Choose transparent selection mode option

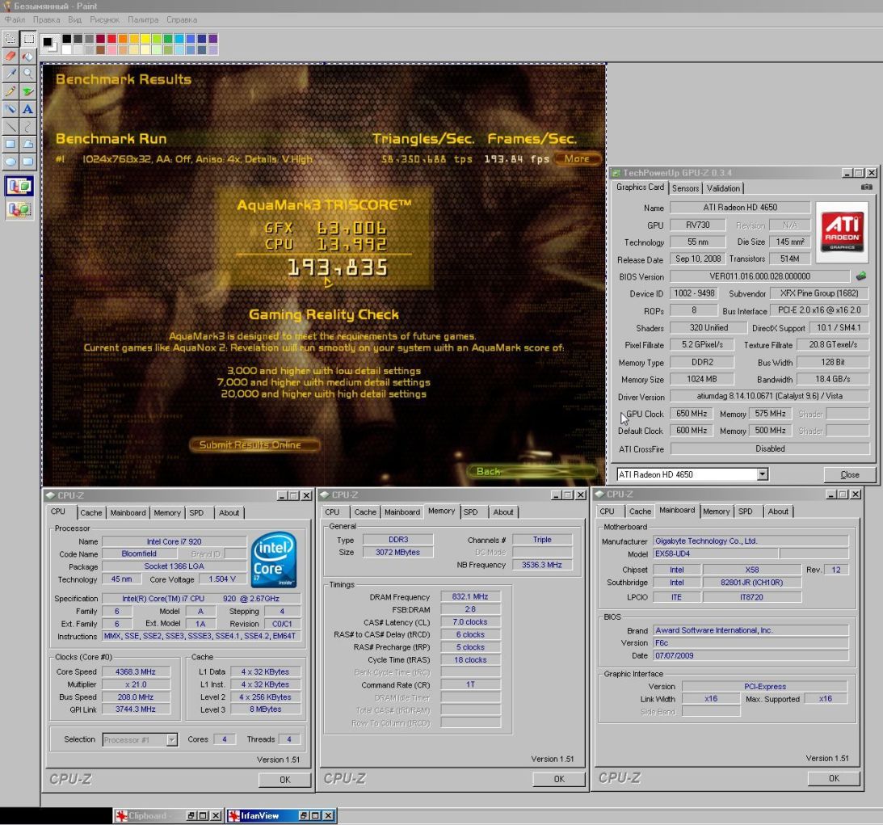tap(19, 209)
